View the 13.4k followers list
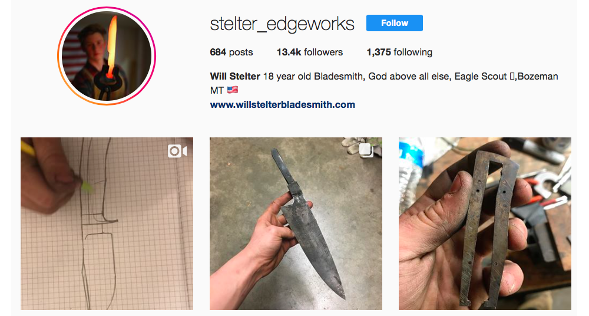The height and width of the screenshot is (316, 589). click(310, 52)
